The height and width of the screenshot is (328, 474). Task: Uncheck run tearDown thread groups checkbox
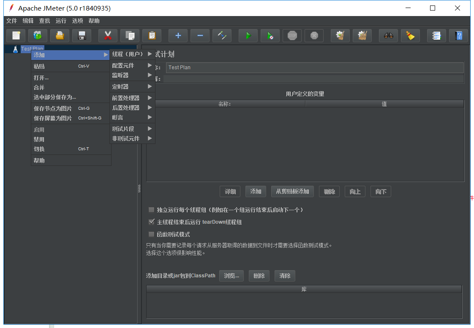151,222
